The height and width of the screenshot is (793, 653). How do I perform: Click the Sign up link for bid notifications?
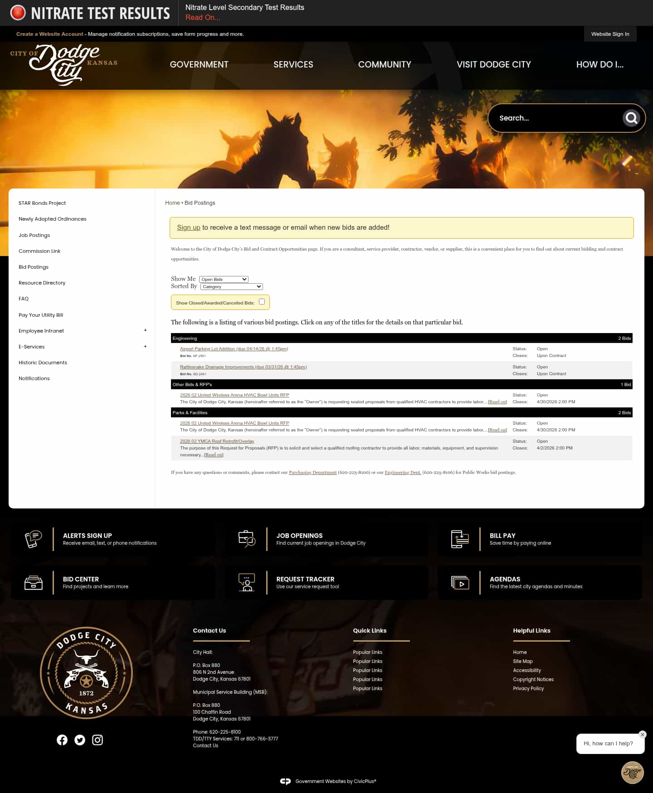coord(189,227)
